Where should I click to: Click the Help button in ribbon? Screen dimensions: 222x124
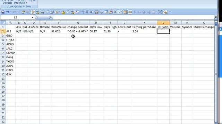pos(32,1)
